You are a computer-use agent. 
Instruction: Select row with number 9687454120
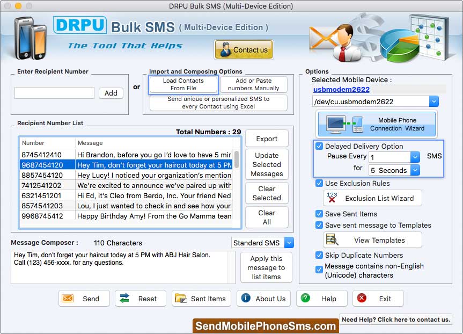click(x=126, y=165)
